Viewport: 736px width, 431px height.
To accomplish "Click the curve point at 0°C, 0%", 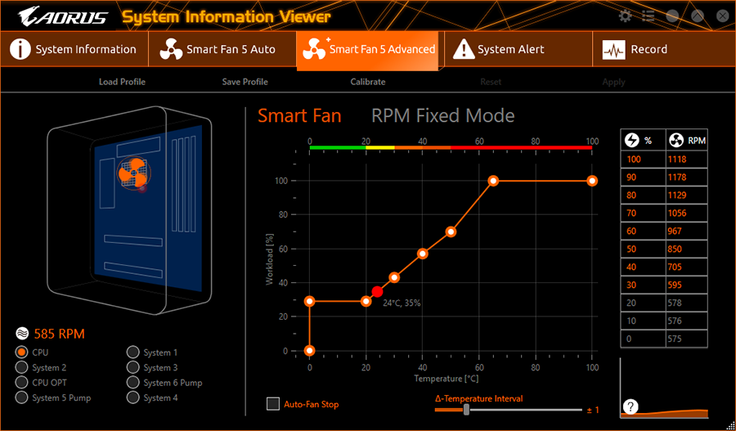I will 309,350.
